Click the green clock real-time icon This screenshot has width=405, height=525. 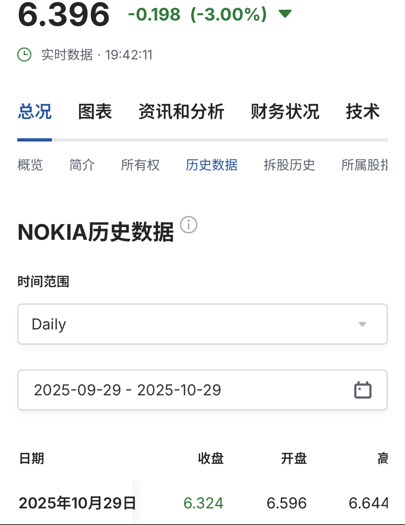tap(24, 55)
